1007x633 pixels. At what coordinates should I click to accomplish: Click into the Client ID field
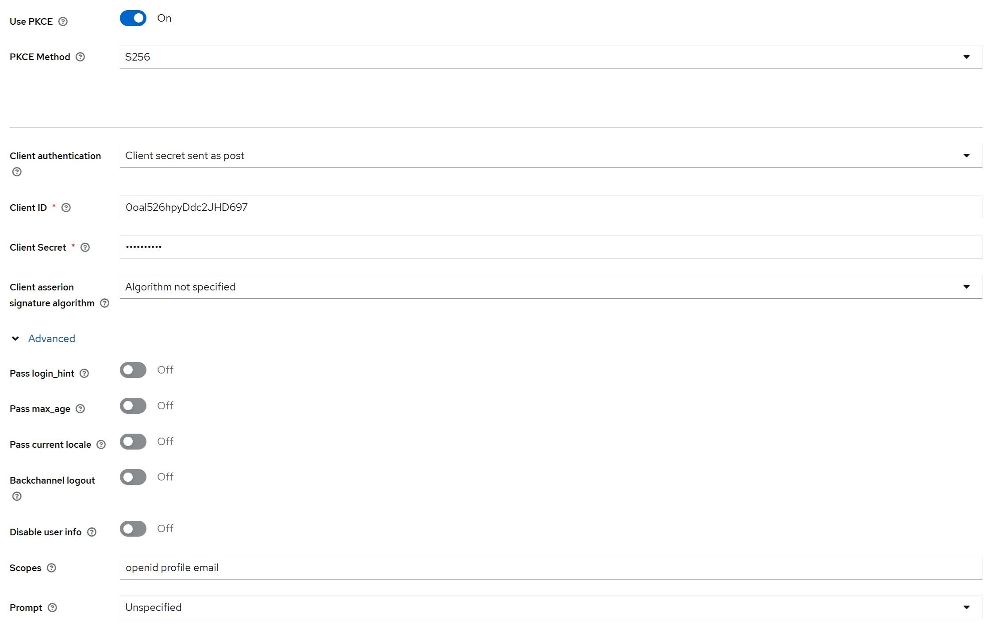pyautogui.click(x=550, y=207)
